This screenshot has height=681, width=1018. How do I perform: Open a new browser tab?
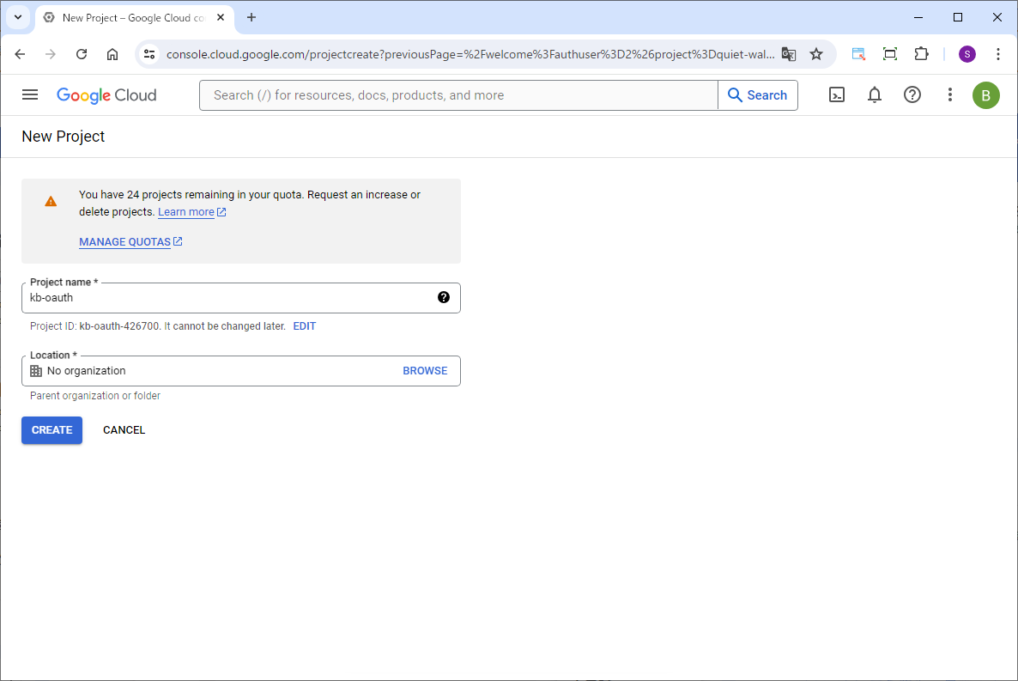pyautogui.click(x=251, y=18)
